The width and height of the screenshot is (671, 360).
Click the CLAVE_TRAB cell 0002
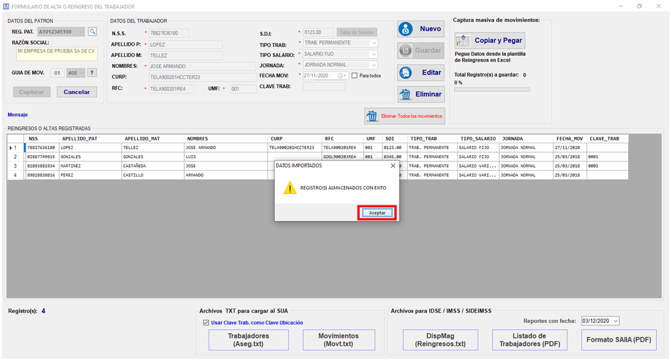607,166
